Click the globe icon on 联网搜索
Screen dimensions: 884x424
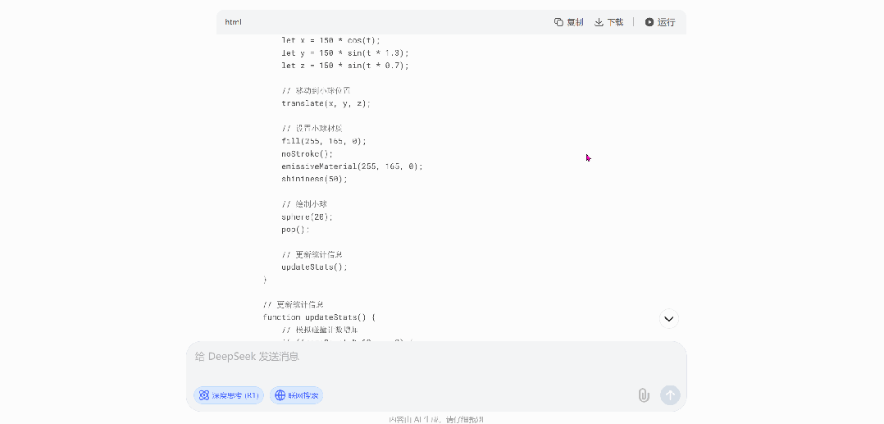(x=280, y=395)
